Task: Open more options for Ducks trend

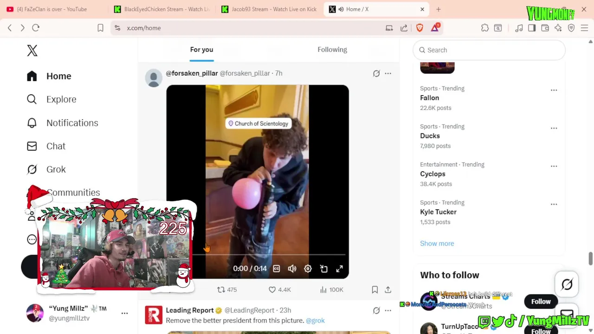Action: point(554,128)
